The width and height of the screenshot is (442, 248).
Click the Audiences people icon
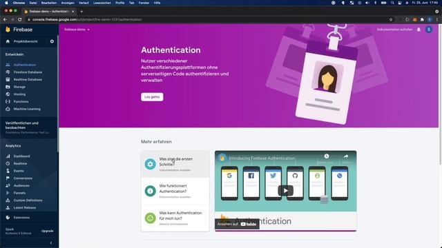[x=8, y=185]
